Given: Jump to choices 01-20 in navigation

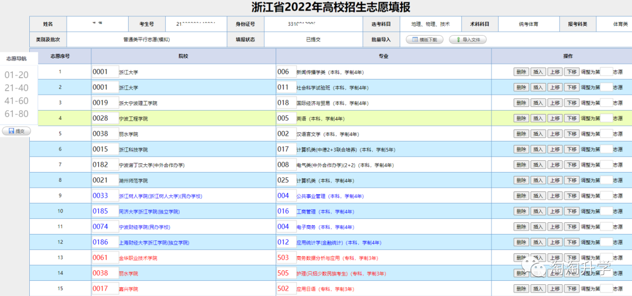Looking at the screenshot, I should 16,74.
